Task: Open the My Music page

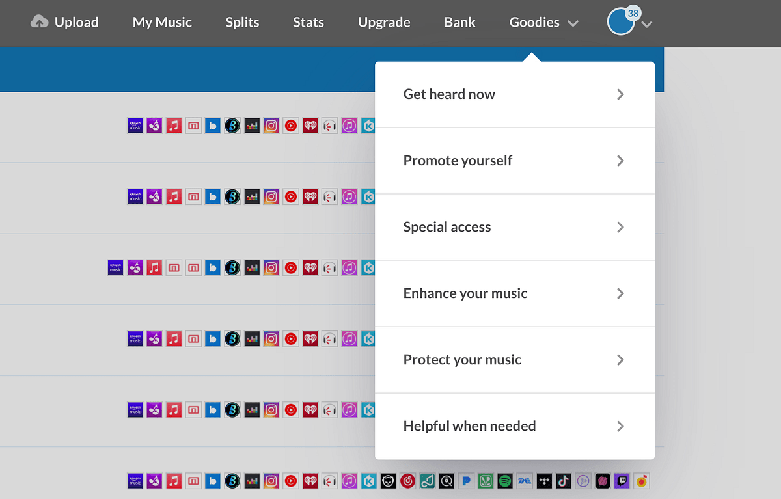Action: coord(162,22)
